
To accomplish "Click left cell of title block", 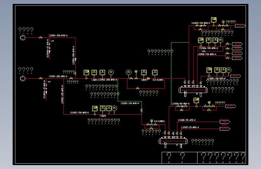I will [179, 158].
